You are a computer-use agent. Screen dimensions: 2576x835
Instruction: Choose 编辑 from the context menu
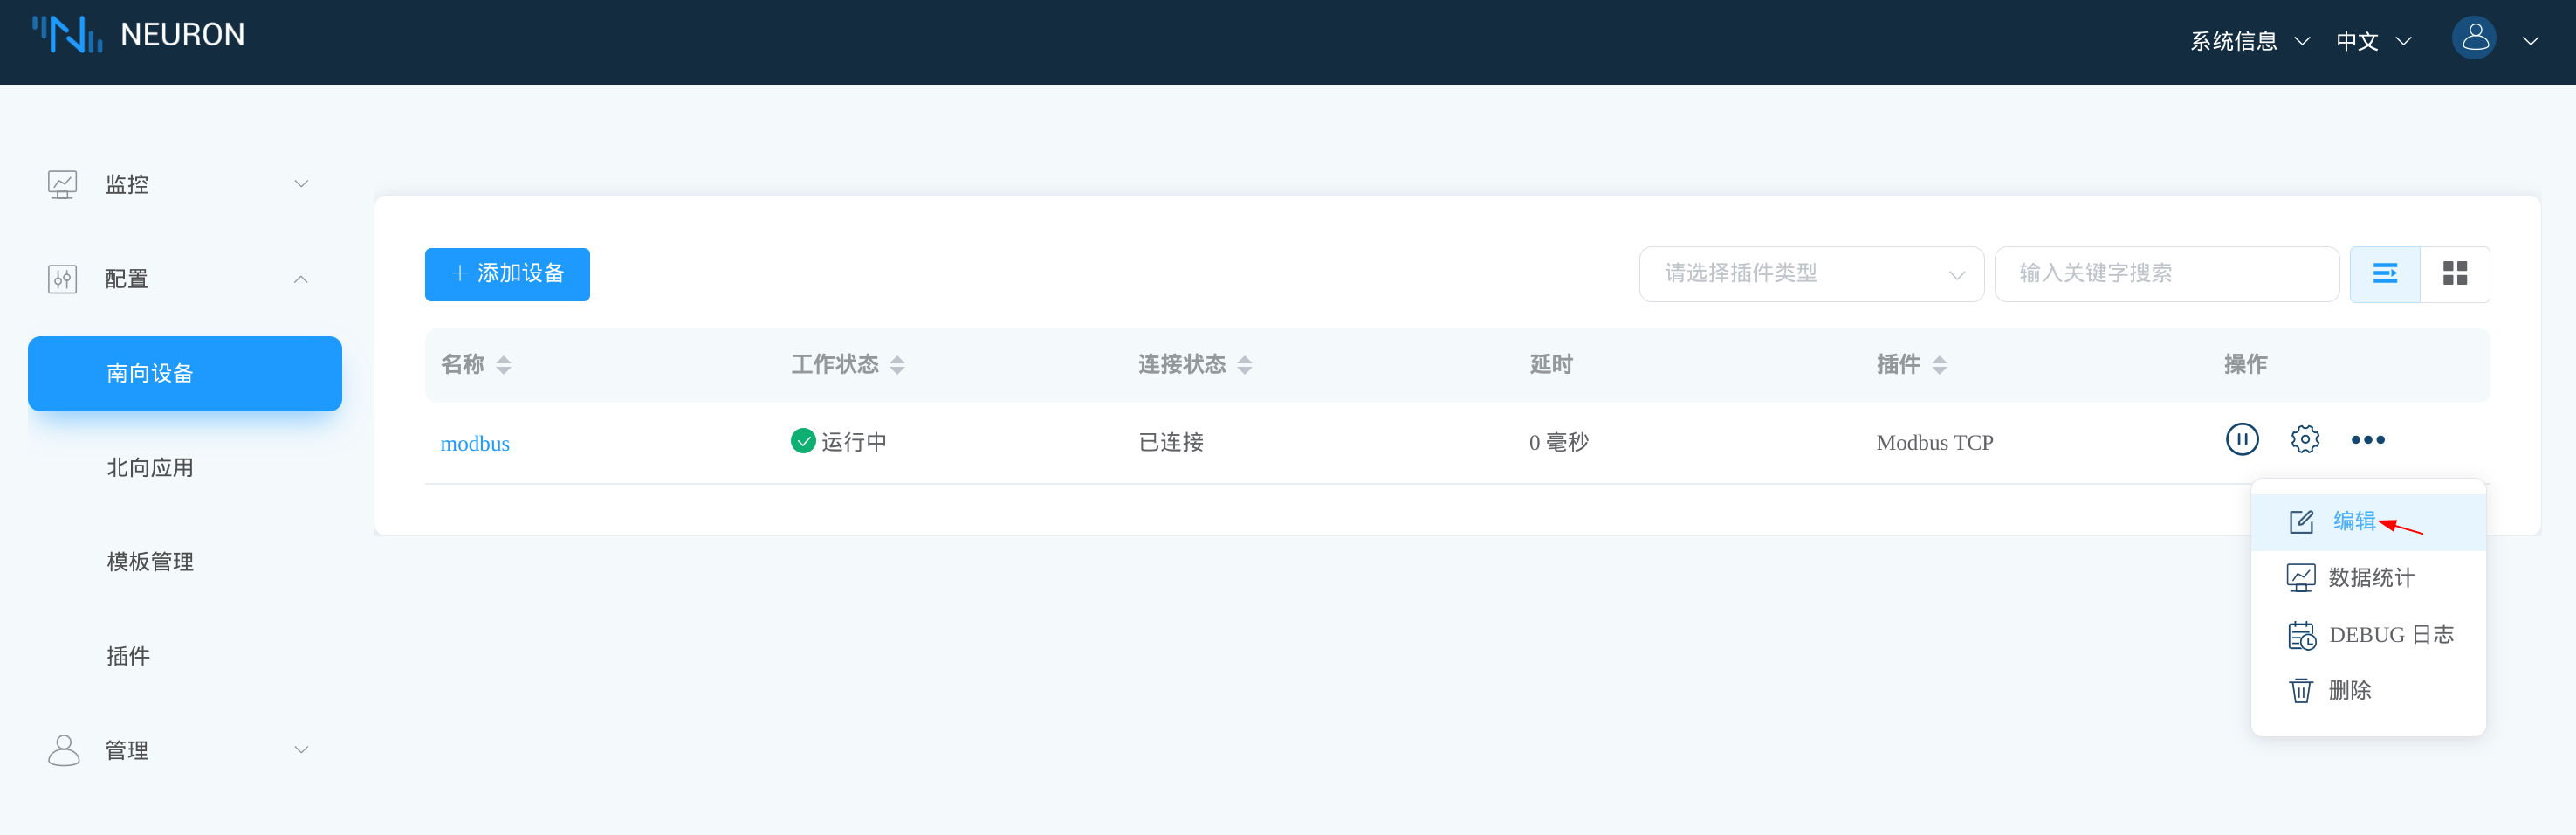[2367, 522]
